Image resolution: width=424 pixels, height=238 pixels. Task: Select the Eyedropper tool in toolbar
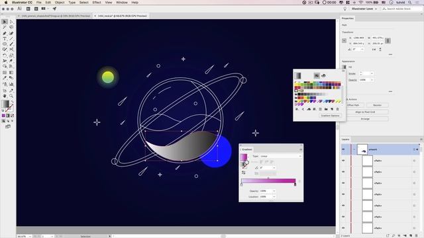[x=5, y=78]
